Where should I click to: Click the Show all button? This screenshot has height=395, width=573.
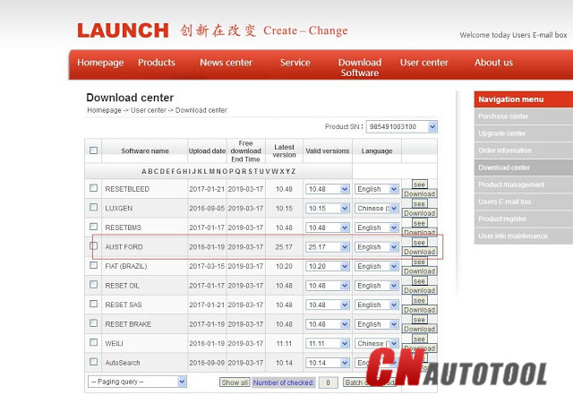pyautogui.click(x=235, y=382)
